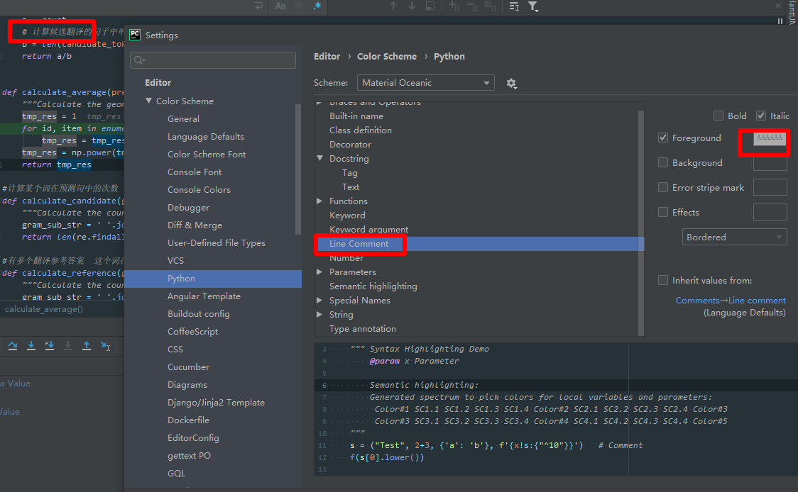Click the Foreground AAAAAA color swatch
798x492 pixels.
click(770, 138)
